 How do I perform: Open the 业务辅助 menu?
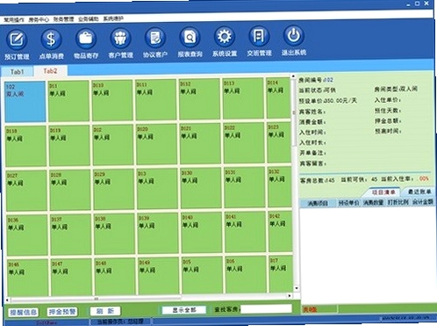89,19
